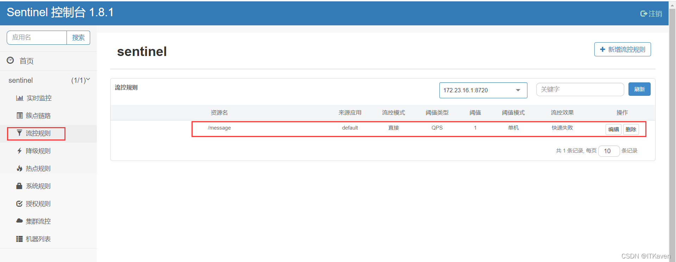Image resolution: width=676 pixels, height=262 pixels.
Task: Click the 资源名 column header
Action: tap(219, 113)
